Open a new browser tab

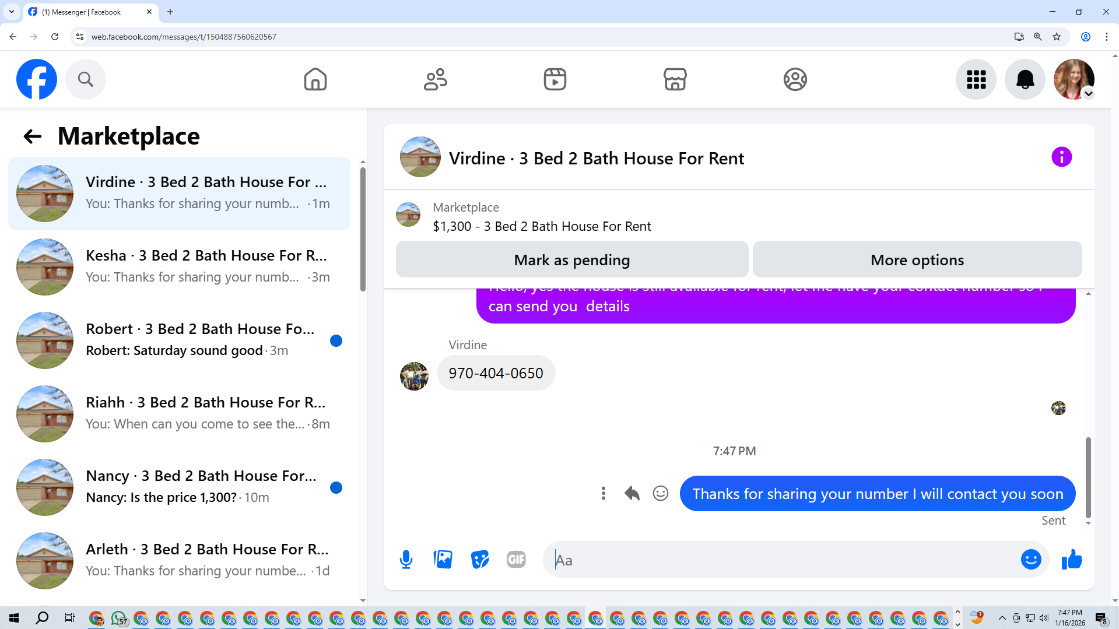tap(170, 12)
